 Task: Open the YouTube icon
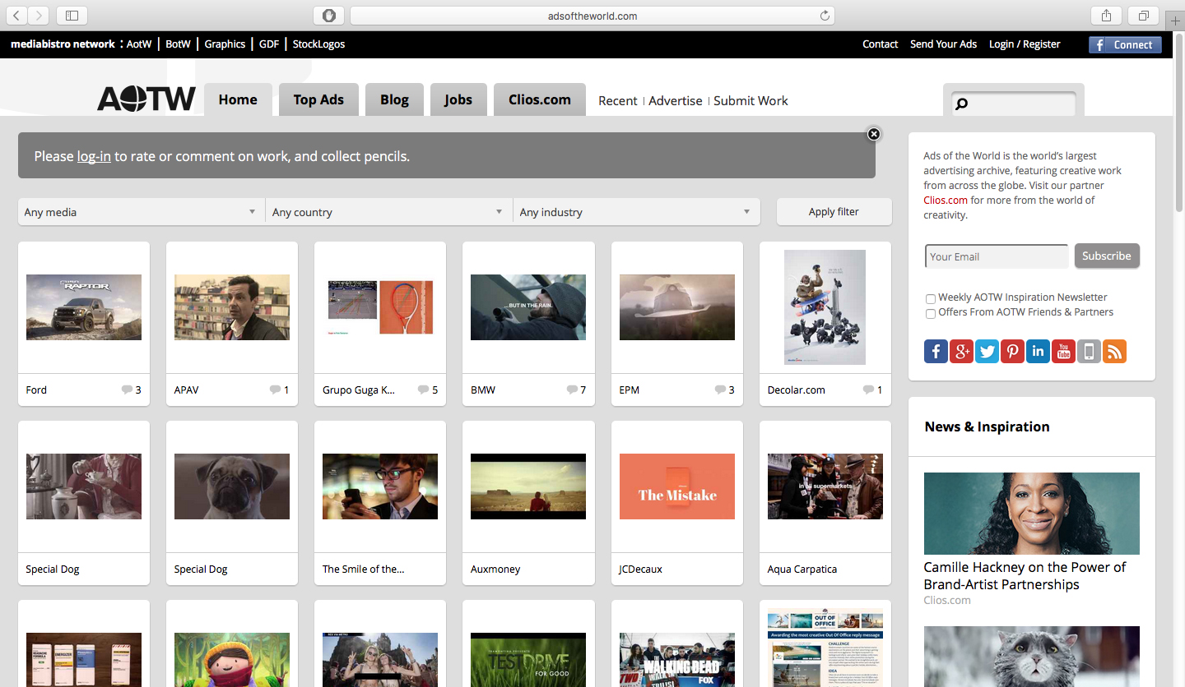(1063, 351)
